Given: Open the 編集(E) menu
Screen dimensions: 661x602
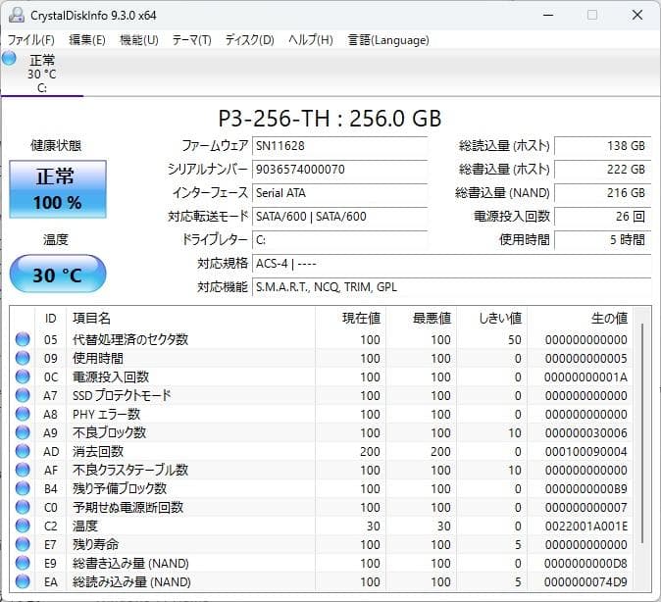Looking at the screenshot, I should pyautogui.click(x=87, y=40).
